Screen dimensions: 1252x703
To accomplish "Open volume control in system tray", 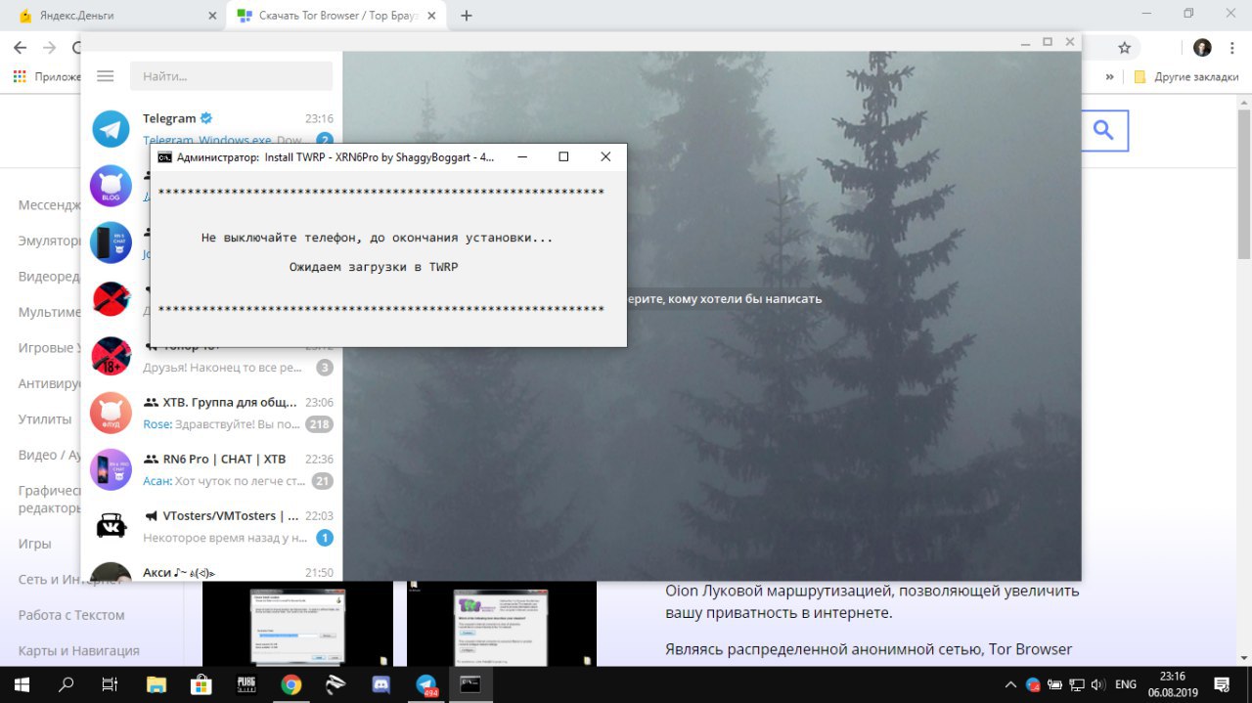I will [1098, 684].
